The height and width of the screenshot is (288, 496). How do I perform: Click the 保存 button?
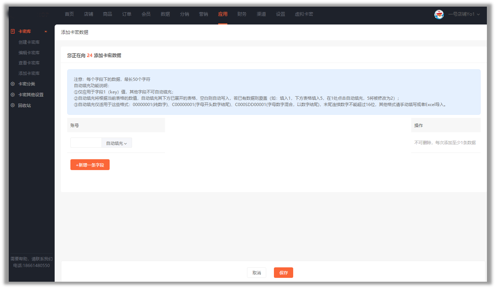[284, 273]
